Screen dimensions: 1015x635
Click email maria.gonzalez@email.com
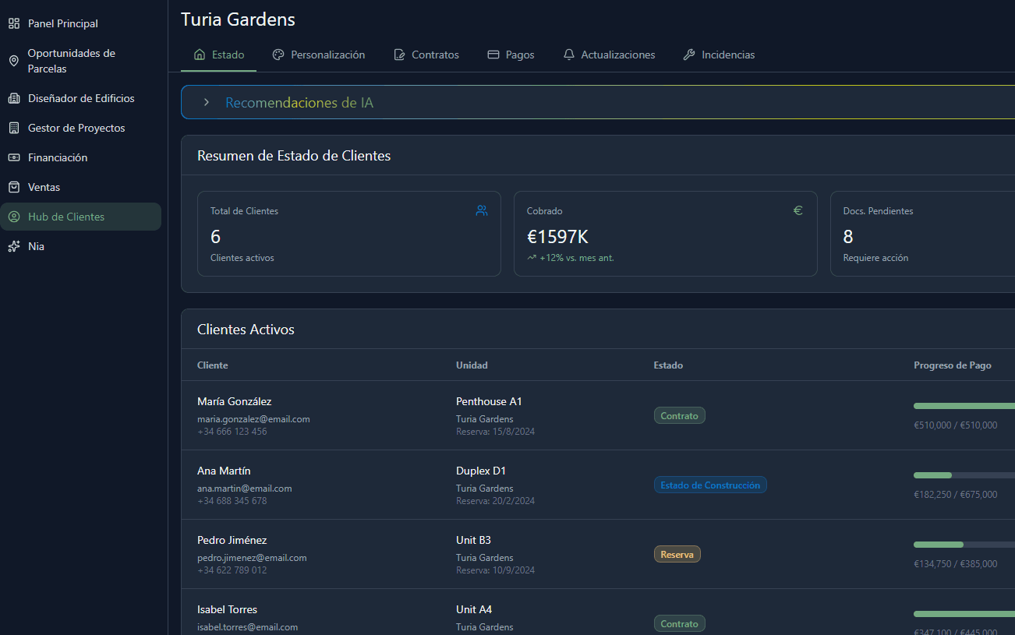click(x=253, y=419)
